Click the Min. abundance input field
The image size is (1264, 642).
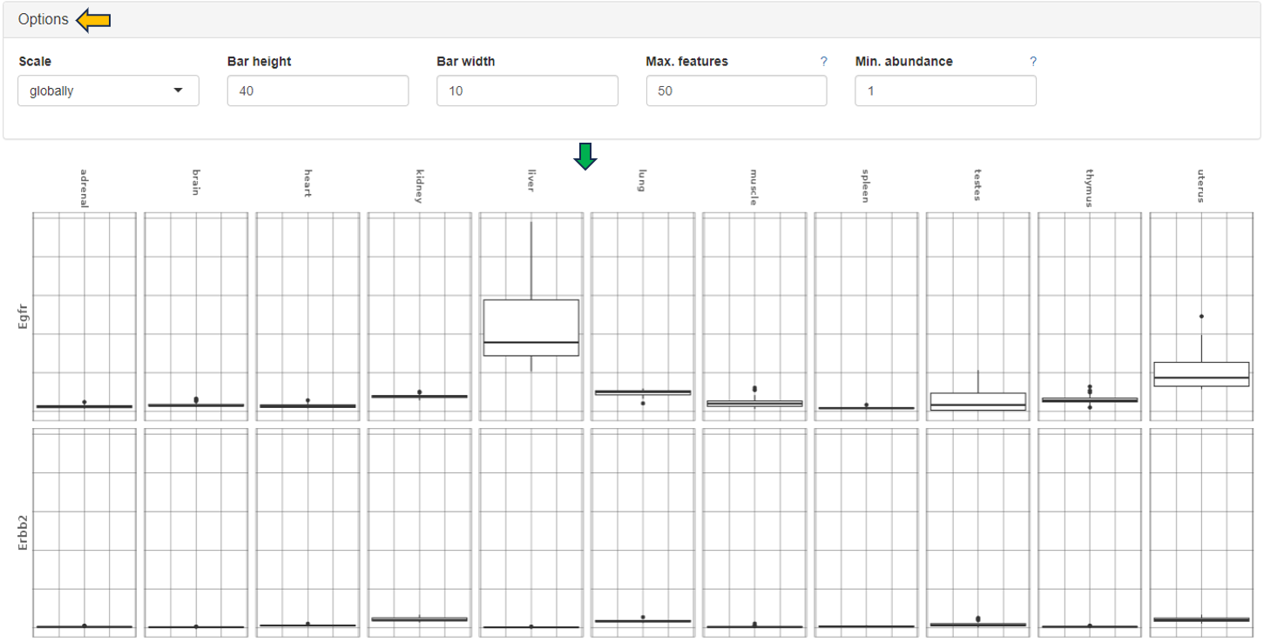click(x=945, y=90)
